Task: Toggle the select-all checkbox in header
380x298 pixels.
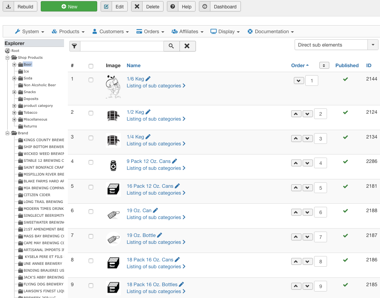Action: click(x=91, y=66)
